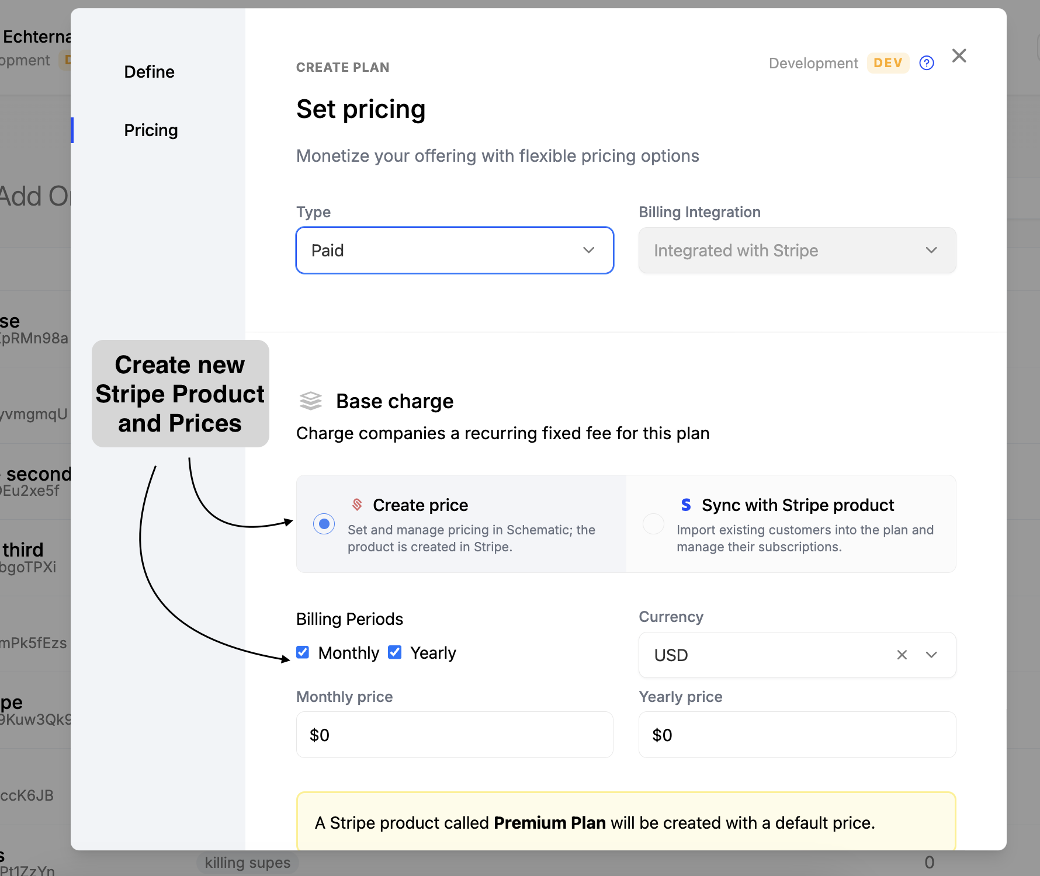Dismiss the Create Plan dialog
1040x876 pixels.
[959, 55]
